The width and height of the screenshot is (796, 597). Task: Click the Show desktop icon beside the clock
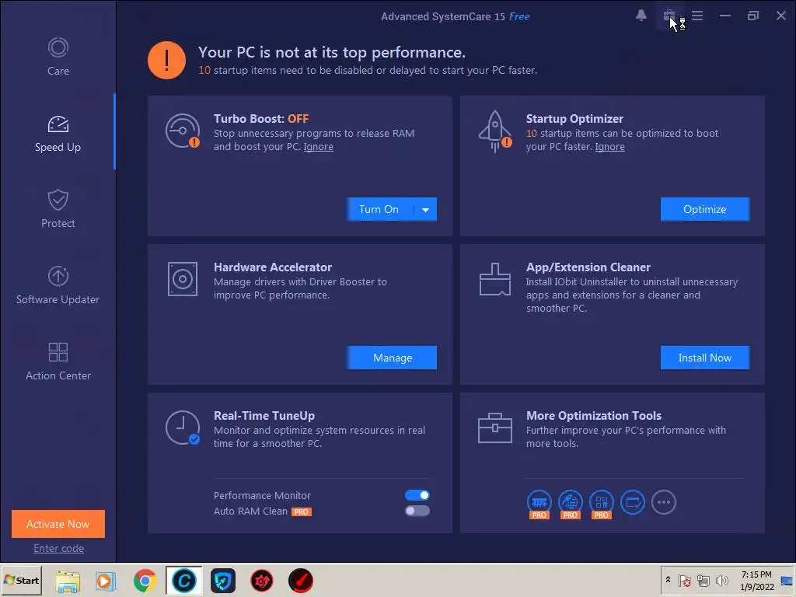(x=787, y=580)
